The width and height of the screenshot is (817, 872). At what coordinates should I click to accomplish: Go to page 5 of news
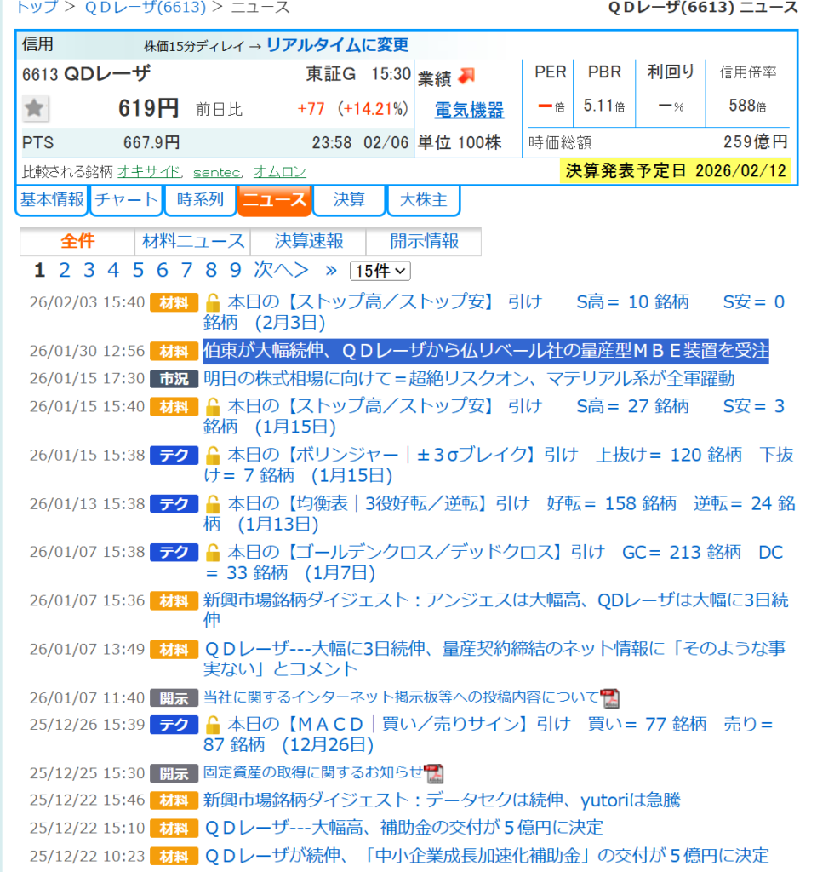[x=138, y=270]
